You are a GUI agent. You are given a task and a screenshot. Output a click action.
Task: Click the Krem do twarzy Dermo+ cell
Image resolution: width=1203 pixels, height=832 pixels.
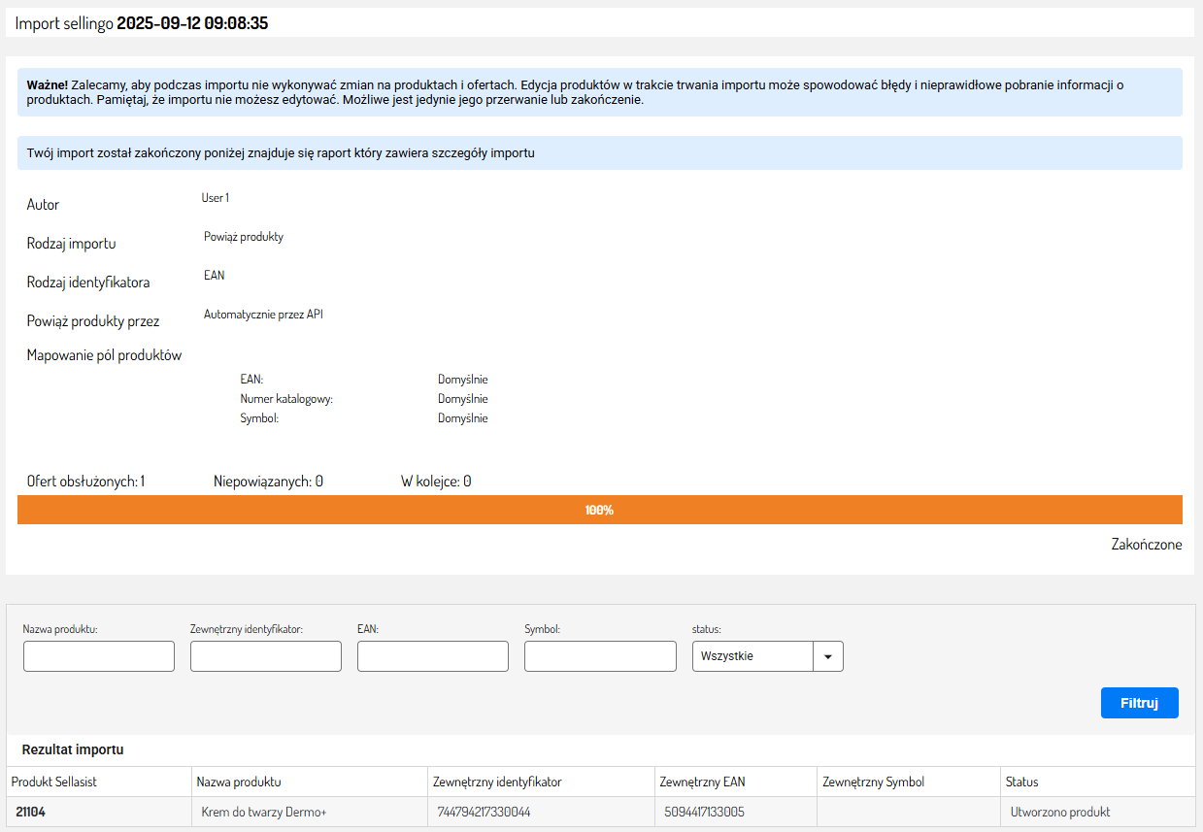coord(264,812)
